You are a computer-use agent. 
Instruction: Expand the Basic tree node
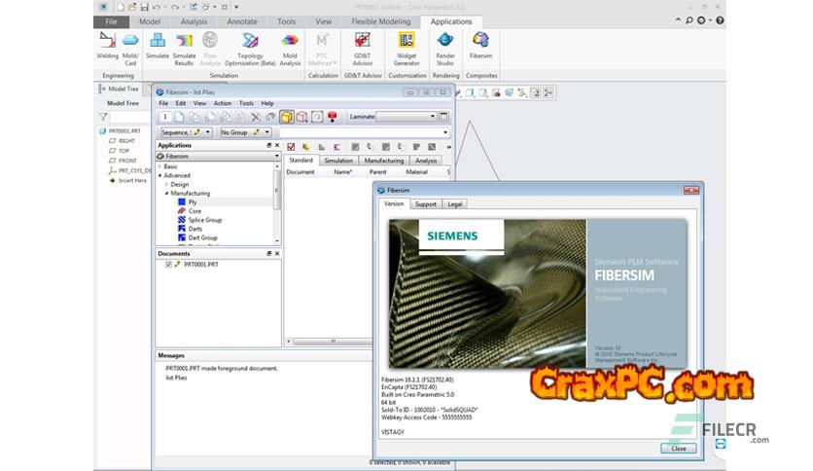click(x=160, y=166)
